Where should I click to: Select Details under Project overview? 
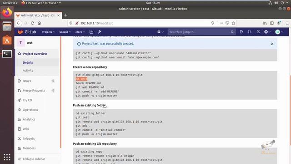pyautogui.click(x=28, y=62)
